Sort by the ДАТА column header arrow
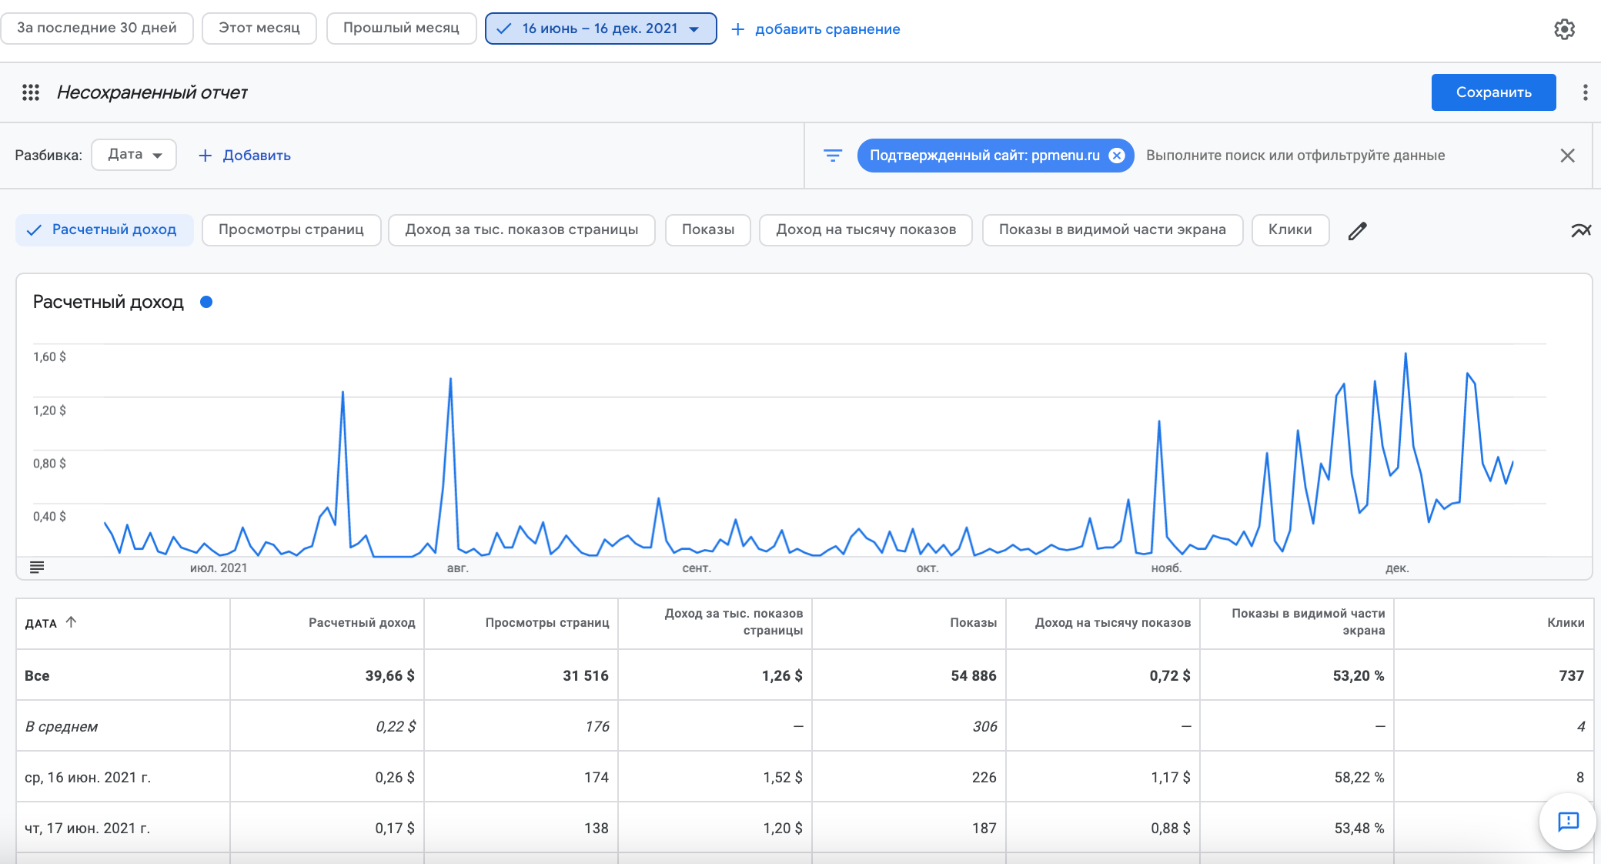1601x864 pixels. [71, 622]
